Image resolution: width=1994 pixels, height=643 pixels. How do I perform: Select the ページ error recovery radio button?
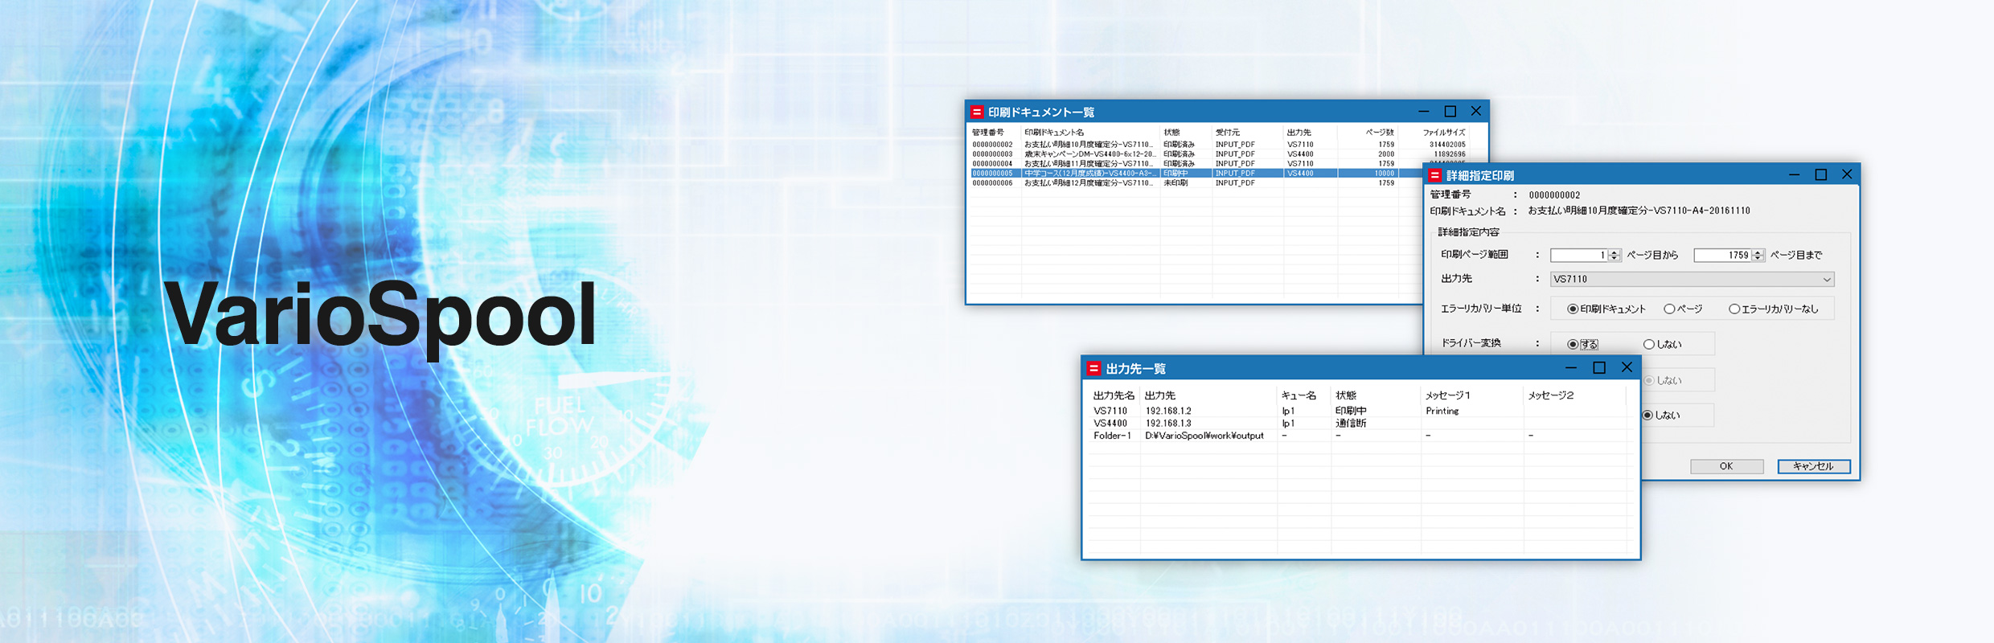[x=1670, y=309]
